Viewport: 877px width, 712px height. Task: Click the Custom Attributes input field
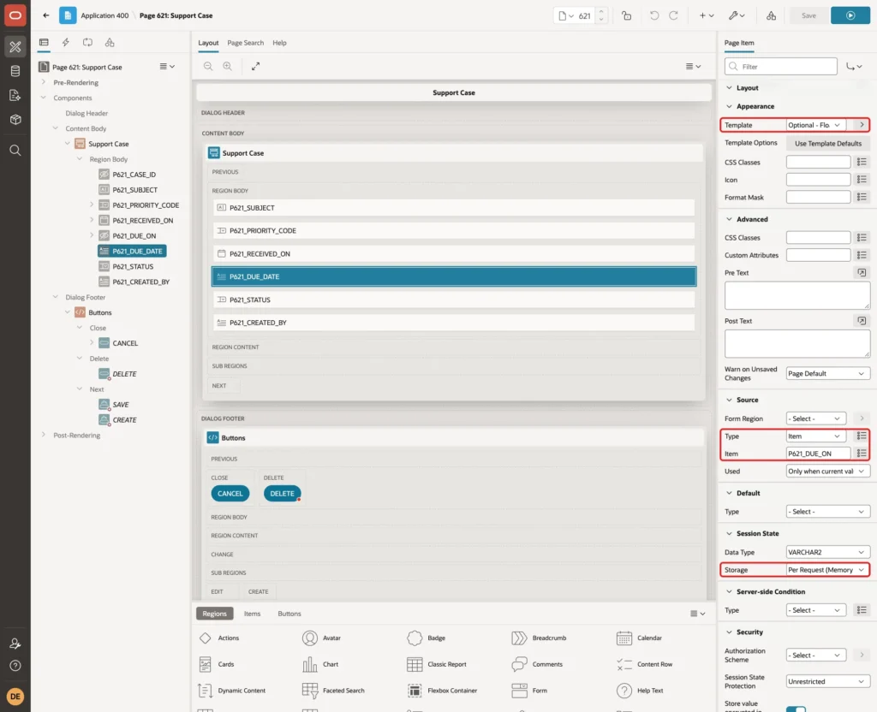(x=818, y=255)
